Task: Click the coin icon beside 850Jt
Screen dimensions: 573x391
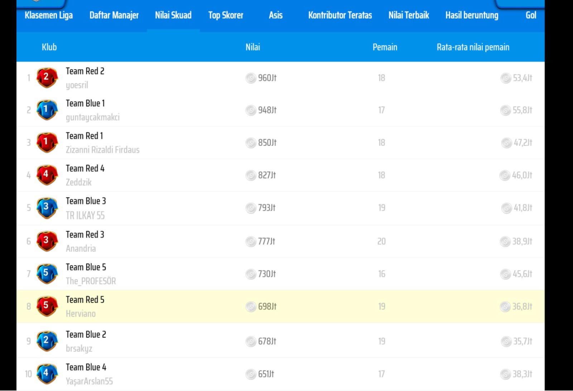Action: point(251,143)
